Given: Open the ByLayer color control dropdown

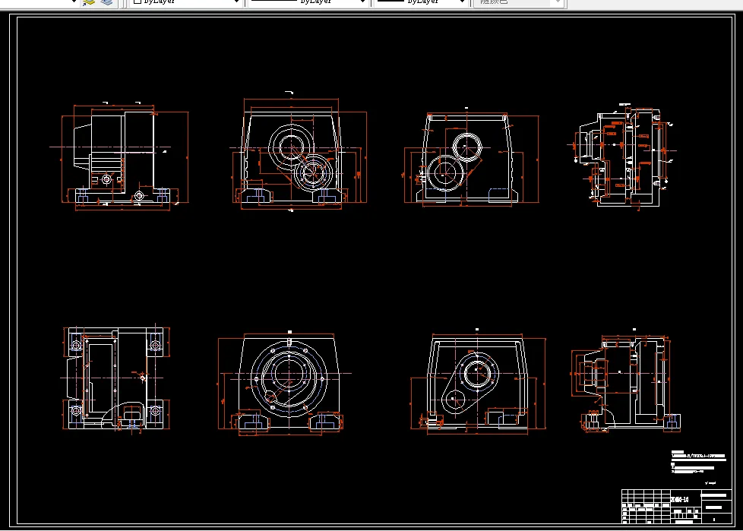Looking at the screenshot, I should [185, 2].
